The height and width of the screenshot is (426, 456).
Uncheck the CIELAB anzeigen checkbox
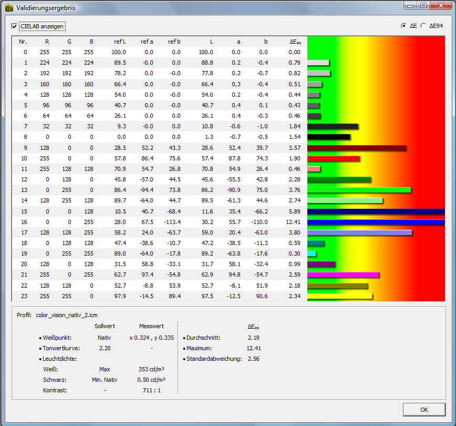(15, 26)
